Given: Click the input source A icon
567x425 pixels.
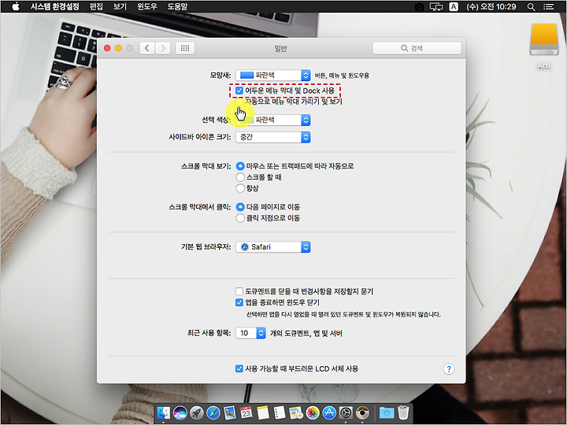Looking at the screenshot, I should click(x=454, y=6).
